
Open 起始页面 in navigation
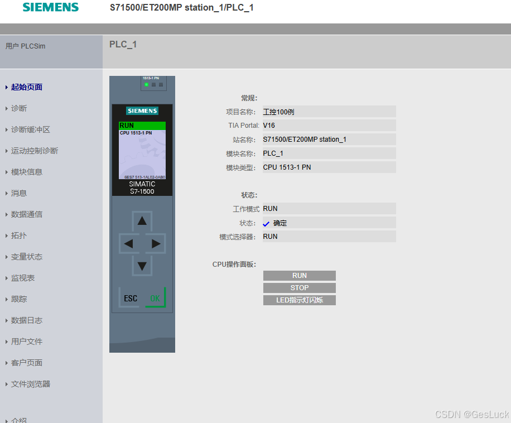pyautogui.click(x=27, y=87)
